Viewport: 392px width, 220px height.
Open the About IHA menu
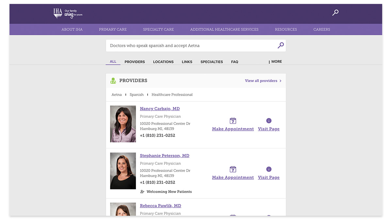(72, 29)
